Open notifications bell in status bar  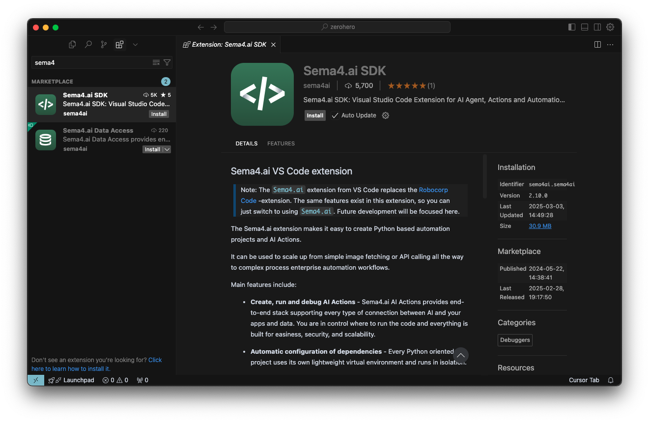click(x=611, y=380)
